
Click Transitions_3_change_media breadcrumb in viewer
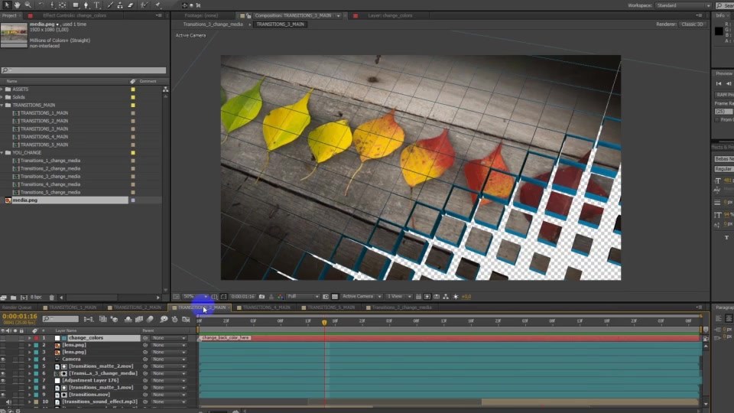click(x=213, y=24)
